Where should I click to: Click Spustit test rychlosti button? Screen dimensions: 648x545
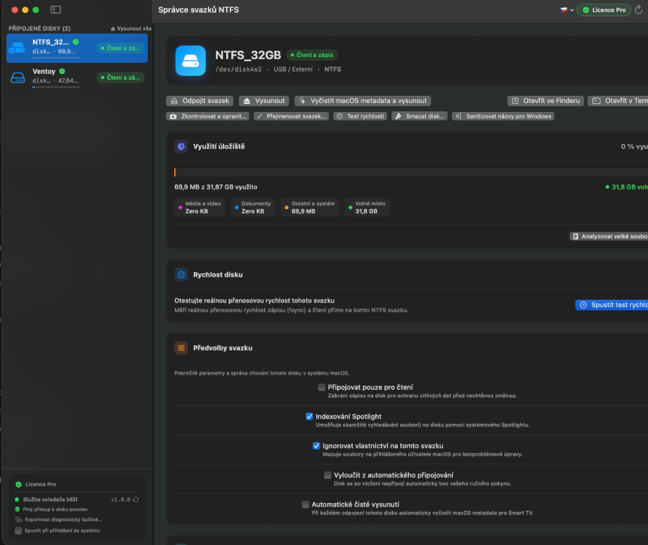point(612,305)
